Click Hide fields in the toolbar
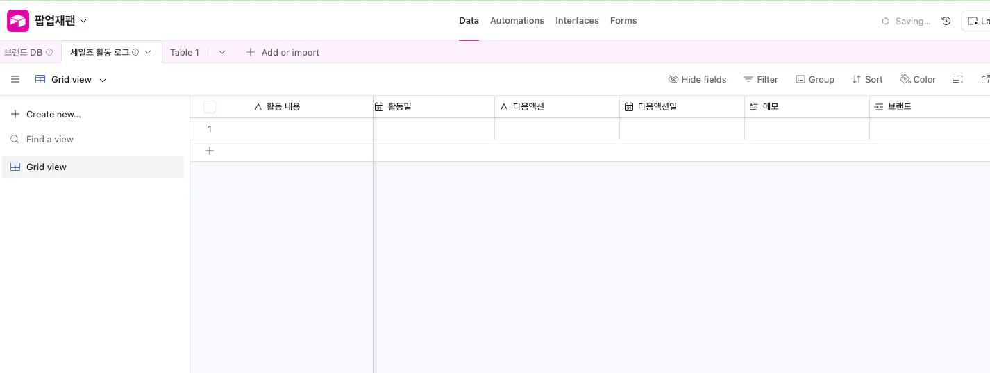990x373 pixels. pos(697,79)
